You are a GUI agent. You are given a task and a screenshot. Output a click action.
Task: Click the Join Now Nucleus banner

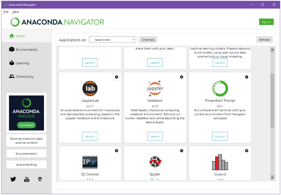click(x=26, y=125)
